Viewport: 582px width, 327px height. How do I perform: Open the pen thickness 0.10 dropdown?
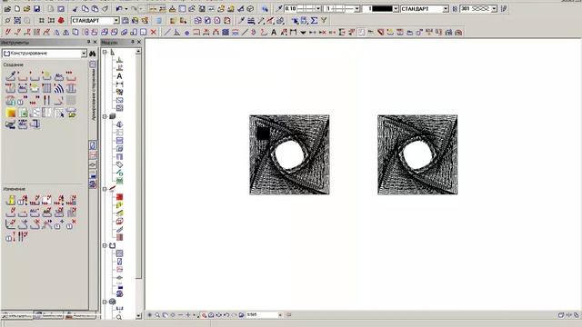point(318,8)
